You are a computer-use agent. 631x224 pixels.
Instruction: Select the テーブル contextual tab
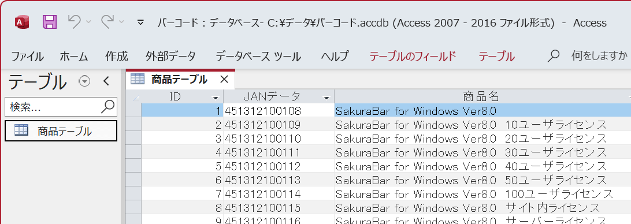pyautogui.click(x=496, y=57)
